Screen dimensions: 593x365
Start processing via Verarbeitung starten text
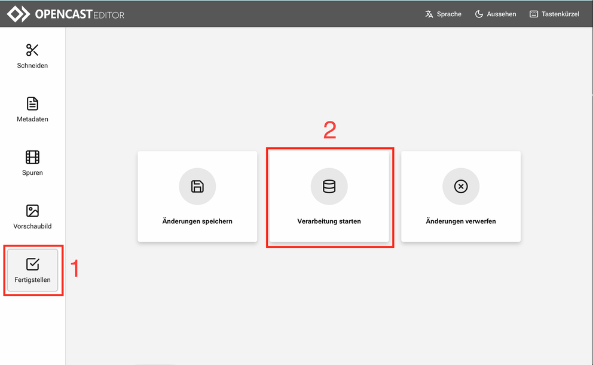[x=329, y=221]
